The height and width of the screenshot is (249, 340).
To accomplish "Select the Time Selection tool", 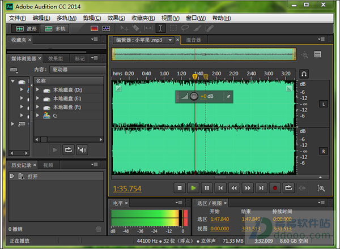I will pyautogui.click(x=160, y=28).
